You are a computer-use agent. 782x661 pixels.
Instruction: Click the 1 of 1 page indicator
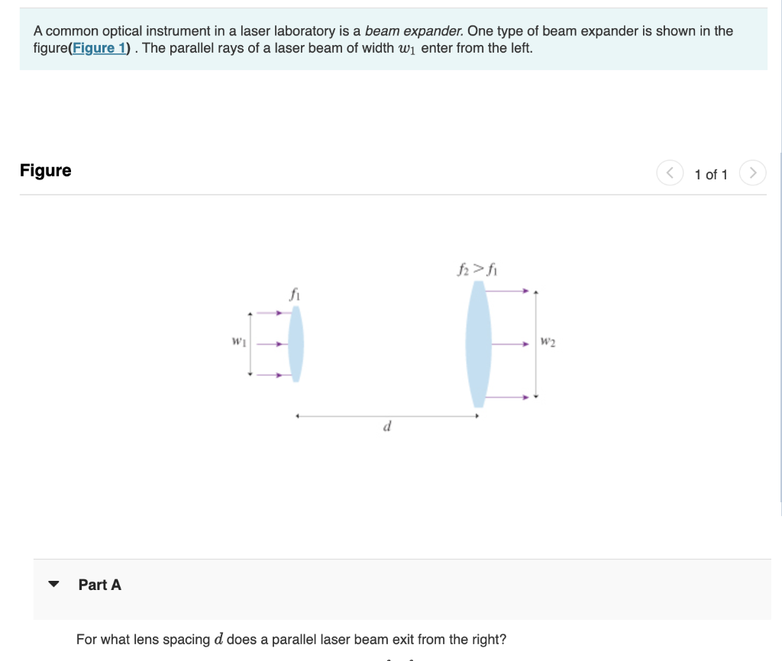click(x=711, y=174)
